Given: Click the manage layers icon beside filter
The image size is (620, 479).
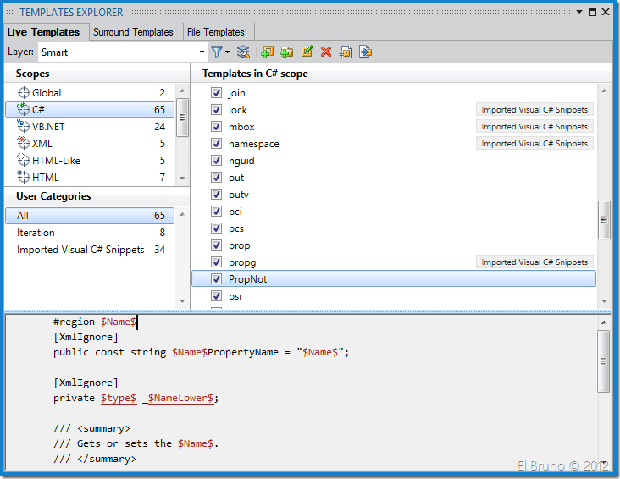Looking at the screenshot, I should (x=243, y=52).
